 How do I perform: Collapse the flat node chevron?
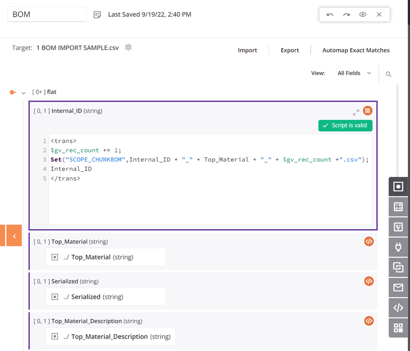click(x=24, y=93)
